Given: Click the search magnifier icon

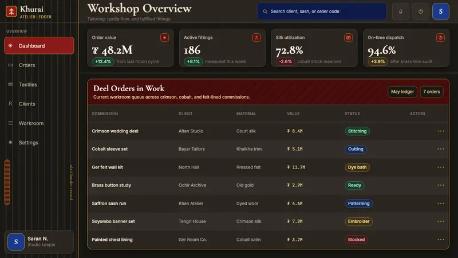Looking at the screenshot, I should pyautogui.click(x=265, y=11).
